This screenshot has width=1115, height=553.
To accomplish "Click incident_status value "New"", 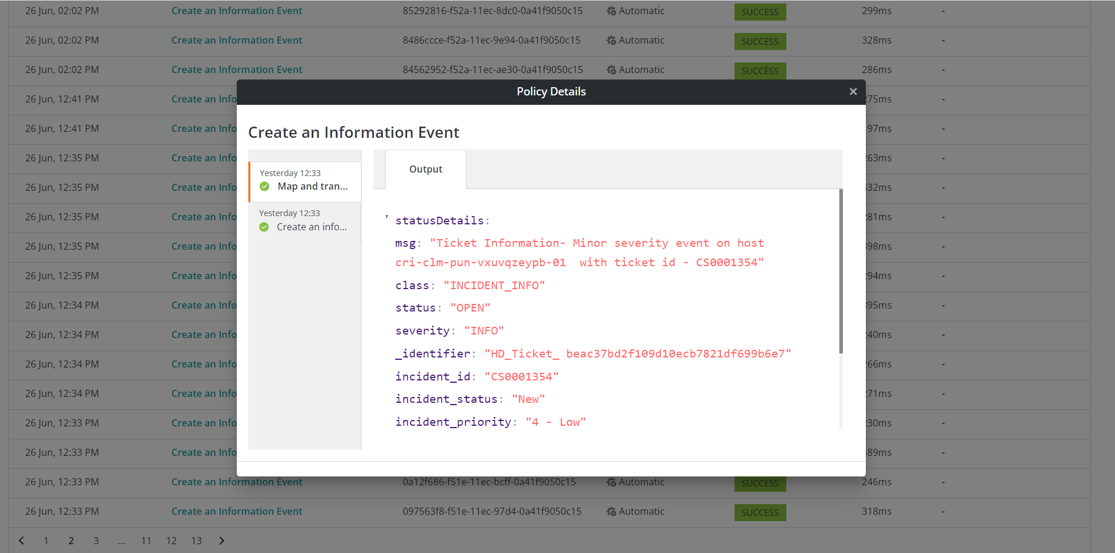I will 528,399.
